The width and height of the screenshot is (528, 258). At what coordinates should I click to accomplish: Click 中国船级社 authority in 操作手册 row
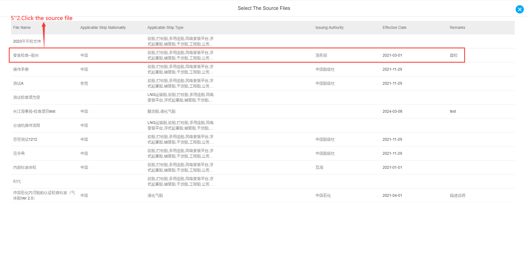pos(325,69)
